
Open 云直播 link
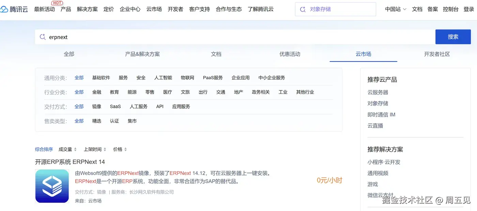tap(375, 126)
